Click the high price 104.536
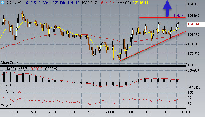This screenshot has height=117, width=205. click(44, 3)
